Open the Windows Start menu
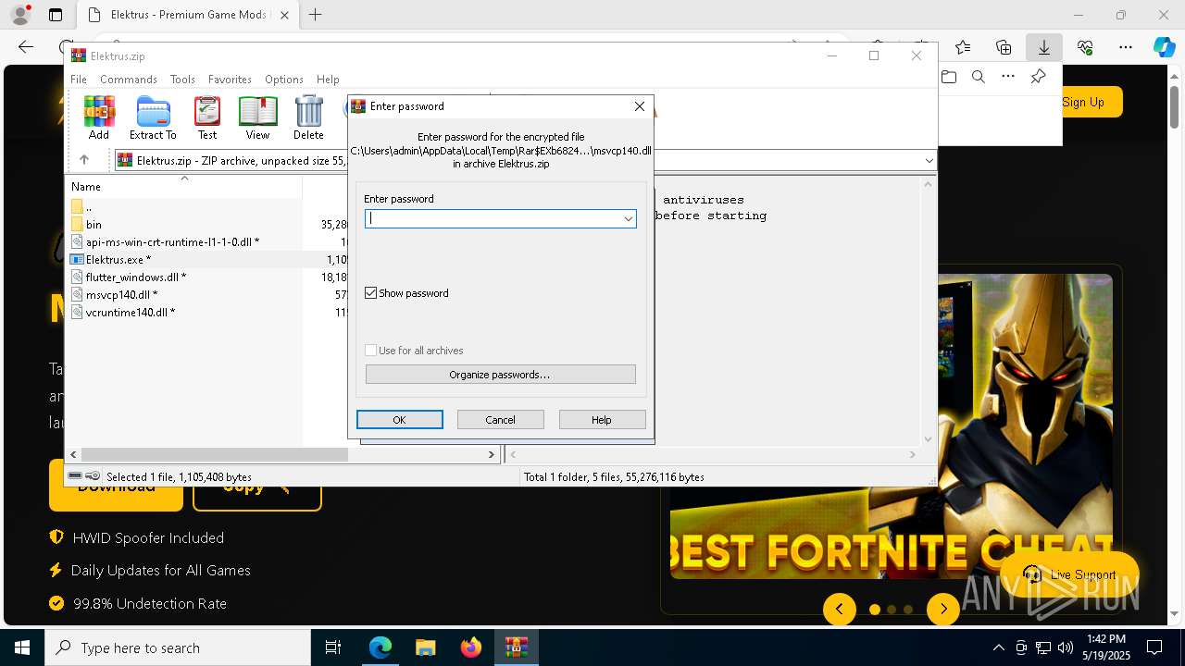Image resolution: width=1185 pixels, height=666 pixels. click(x=22, y=647)
